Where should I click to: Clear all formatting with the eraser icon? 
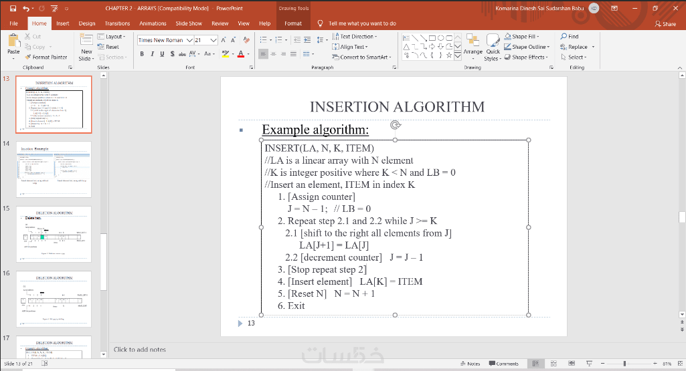point(246,40)
